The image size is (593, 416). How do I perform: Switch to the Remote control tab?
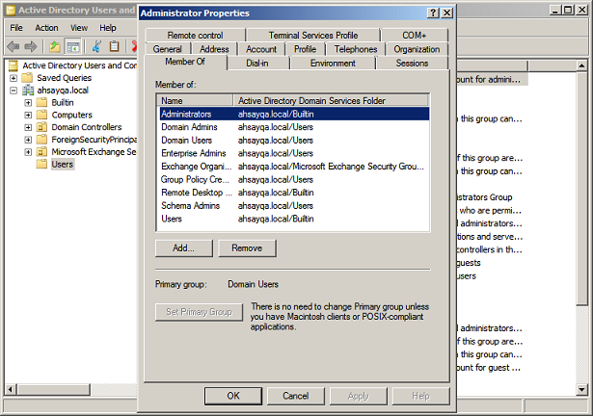pyautogui.click(x=195, y=35)
